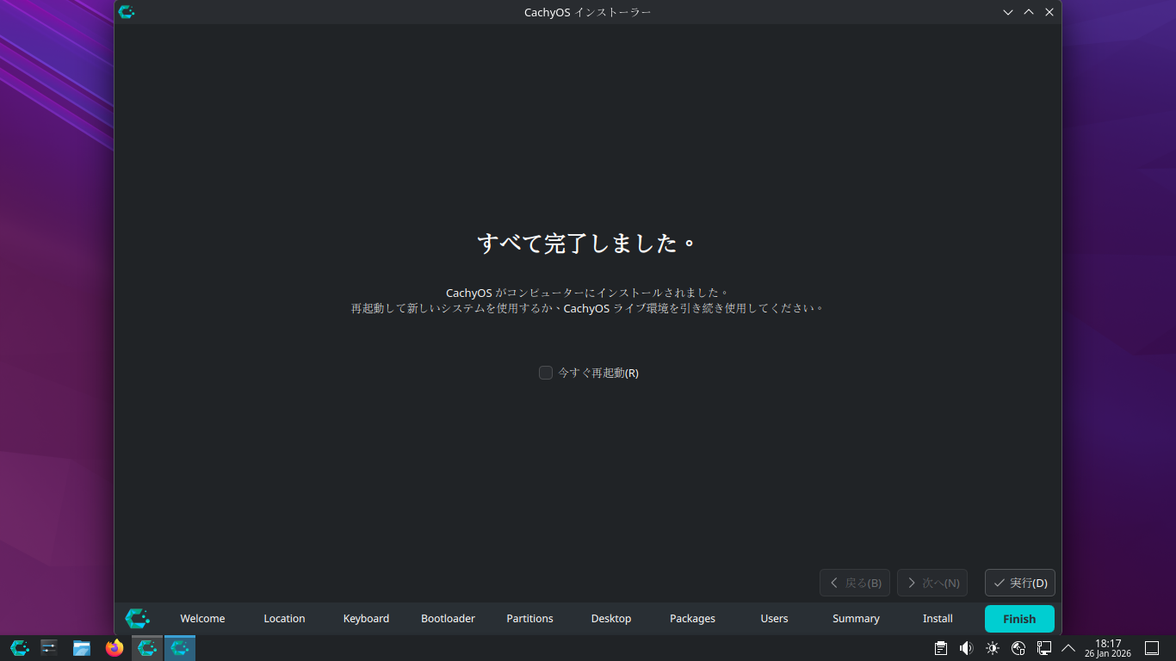Select the Partitions step tab
The height and width of the screenshot is (661, 1176).
pos(529,619)
